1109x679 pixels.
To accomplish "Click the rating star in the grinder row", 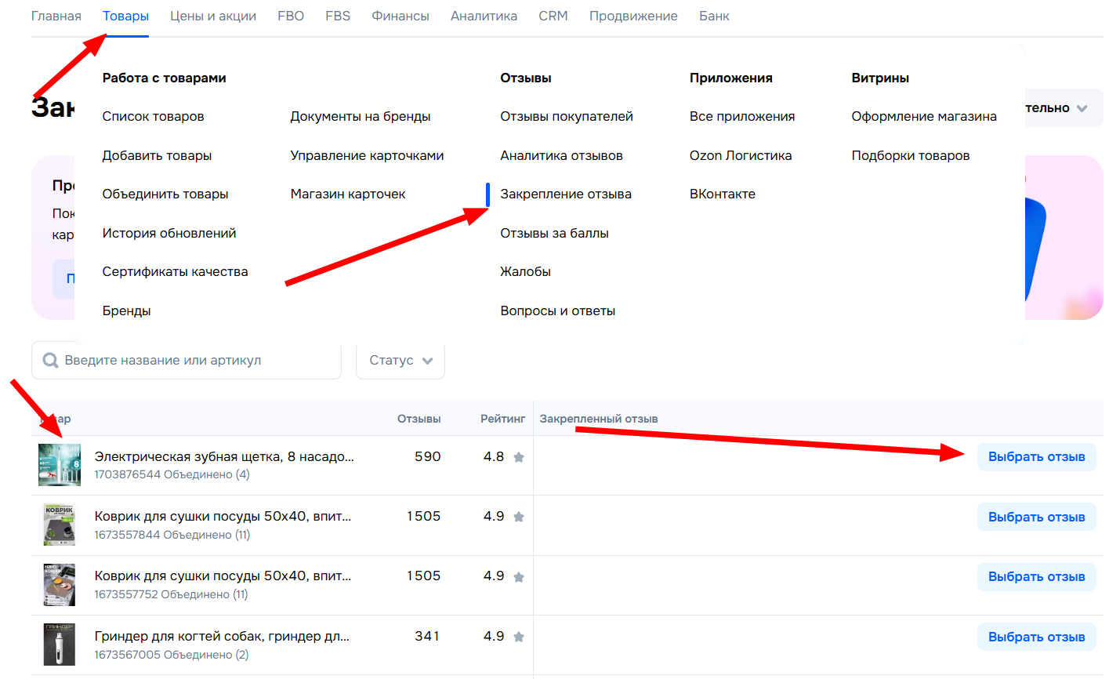I will (x=518, y=637).
